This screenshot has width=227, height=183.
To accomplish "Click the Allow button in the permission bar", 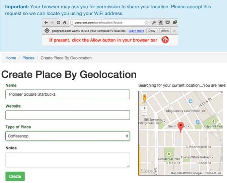I will click(x=165, y=31).
